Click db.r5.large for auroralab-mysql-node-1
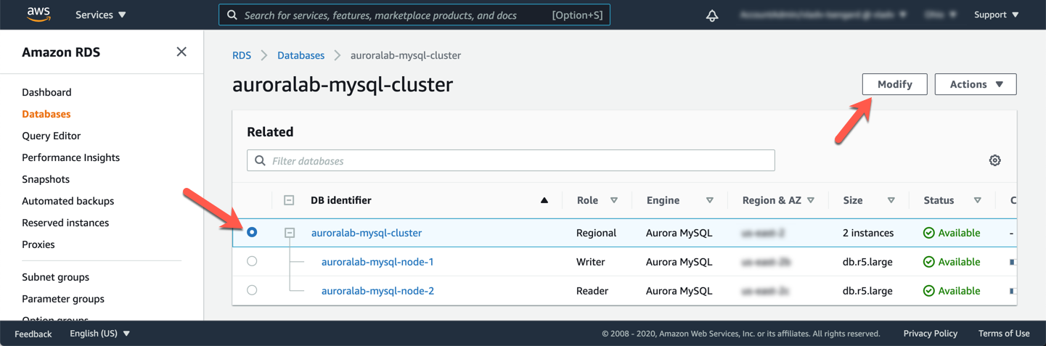 (867, 262)
